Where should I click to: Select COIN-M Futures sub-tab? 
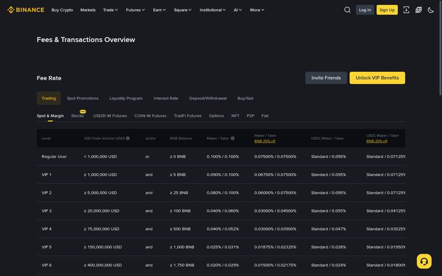coord(150,116)
